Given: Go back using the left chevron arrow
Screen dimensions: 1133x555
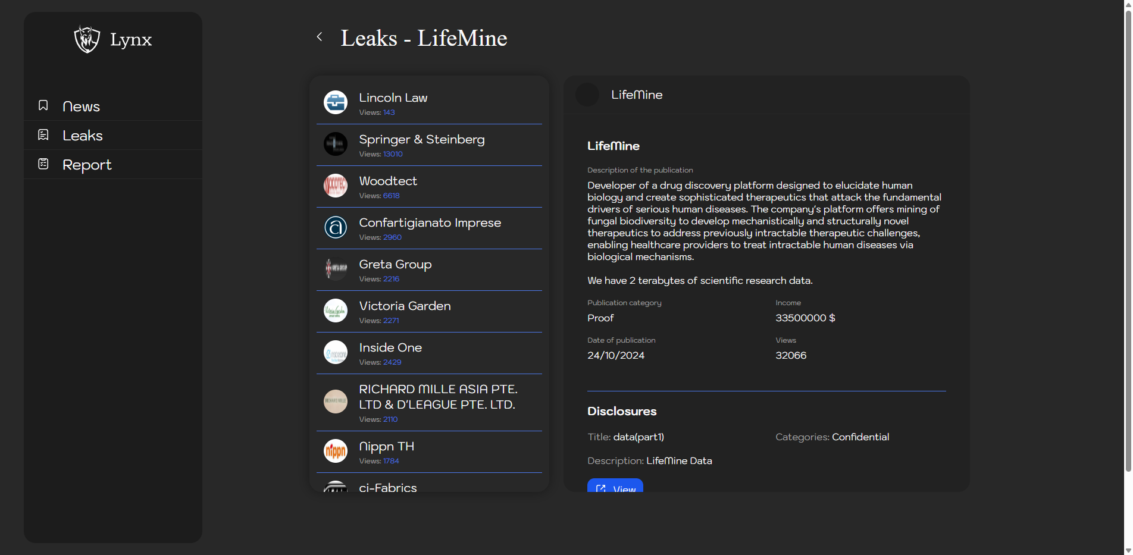Looking at the screenshot, I should [x=320, y=37].
